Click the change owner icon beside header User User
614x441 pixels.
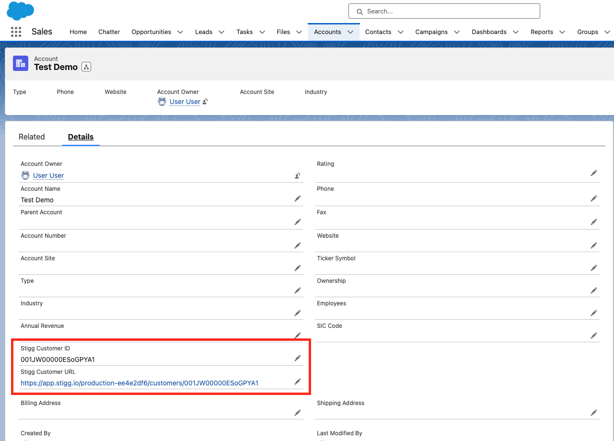coord(205,102)
